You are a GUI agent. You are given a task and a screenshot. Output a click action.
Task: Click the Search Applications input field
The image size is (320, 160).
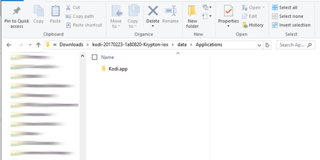292,45
